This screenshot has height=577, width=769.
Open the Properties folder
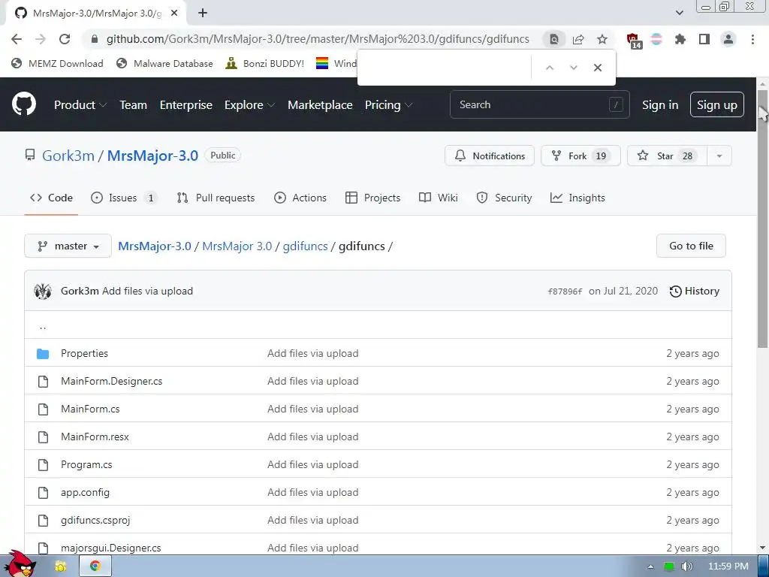[x=84, y=353]
